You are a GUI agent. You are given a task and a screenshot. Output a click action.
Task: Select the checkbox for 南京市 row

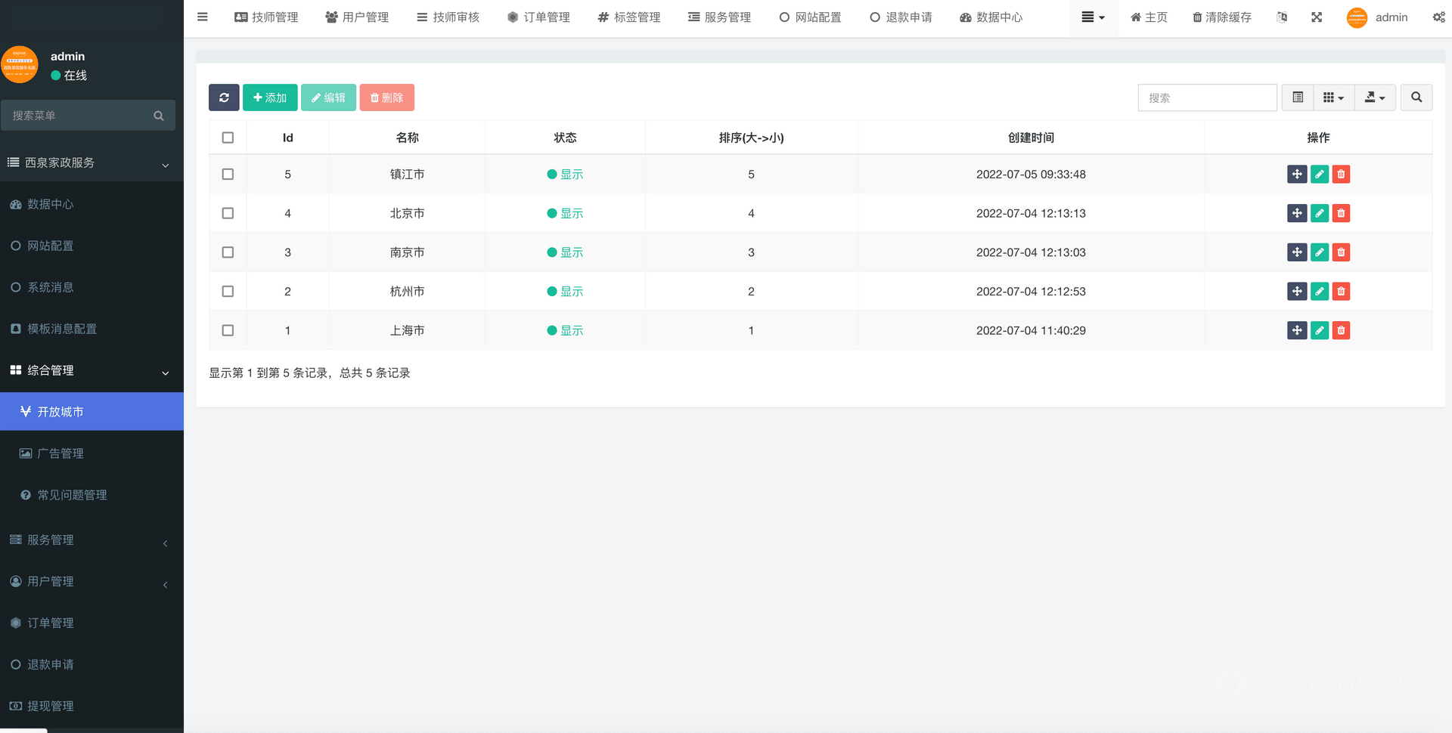[x=228, y=252]
